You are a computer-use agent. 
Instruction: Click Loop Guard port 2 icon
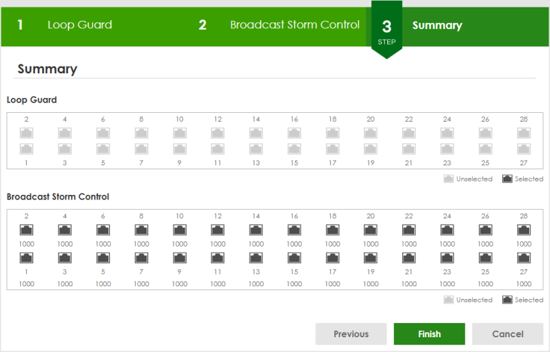[x=26, y=133]
